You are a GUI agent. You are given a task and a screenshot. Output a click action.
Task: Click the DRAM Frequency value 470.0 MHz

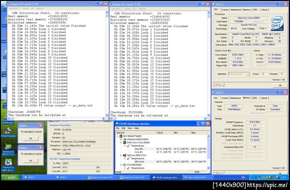pyautogui.click(x=255, y=122)
